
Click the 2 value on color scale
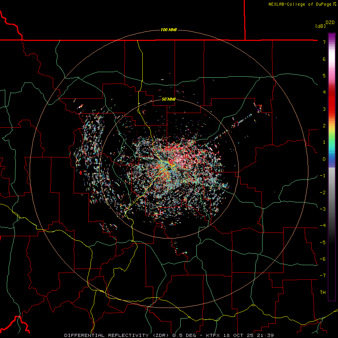324,126
